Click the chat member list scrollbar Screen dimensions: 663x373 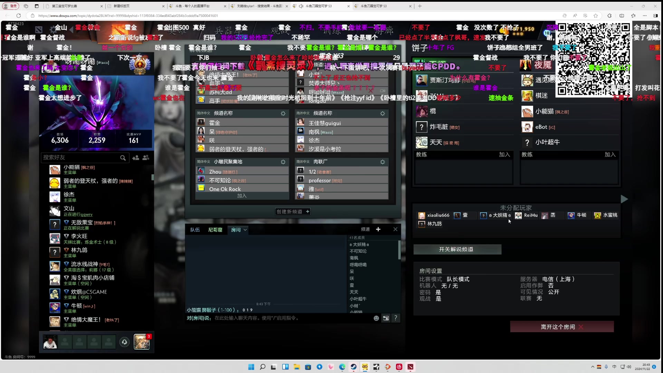(399, 250)
